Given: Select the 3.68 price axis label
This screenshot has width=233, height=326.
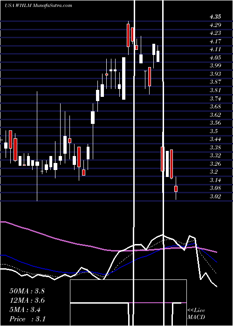Looking at the screenshot, I should tap(215, 107).
